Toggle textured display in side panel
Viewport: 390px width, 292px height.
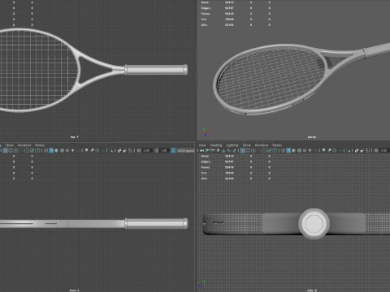(x=305, y=150)
